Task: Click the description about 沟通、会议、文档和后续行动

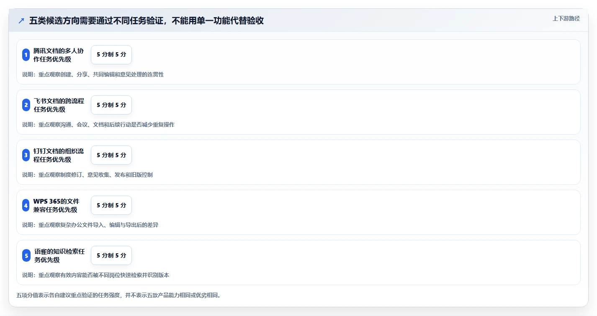Action: (x=98, y=125)
